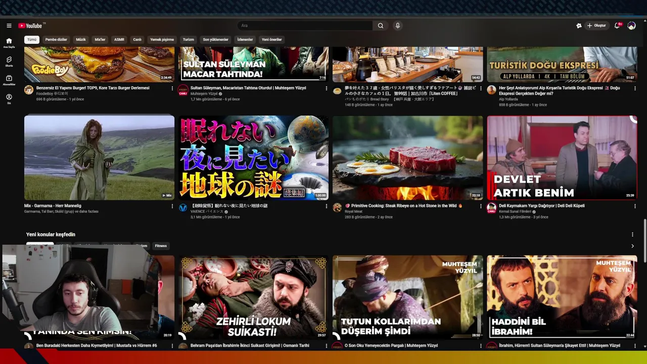Open Alp Yollarda channel avatar
647x364 pixels.
click(491, 89)
